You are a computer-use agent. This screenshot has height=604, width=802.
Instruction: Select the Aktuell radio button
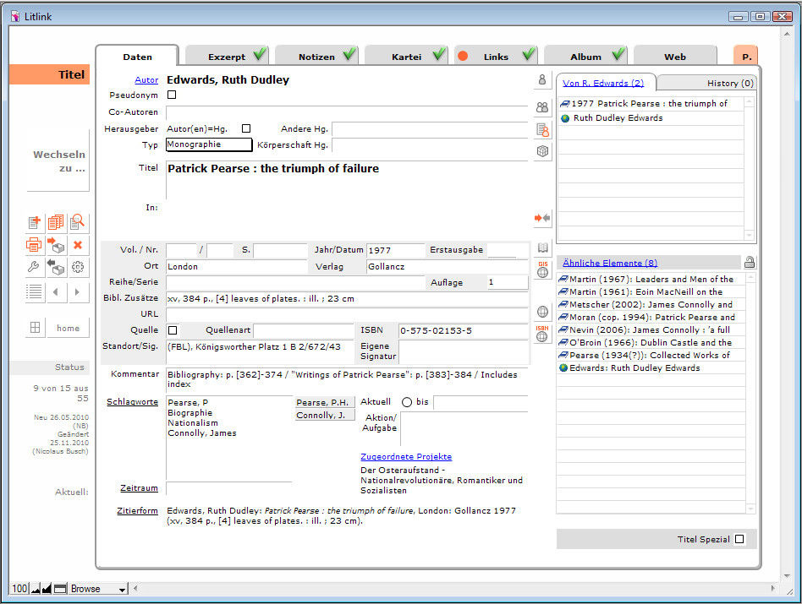[407, 402]
